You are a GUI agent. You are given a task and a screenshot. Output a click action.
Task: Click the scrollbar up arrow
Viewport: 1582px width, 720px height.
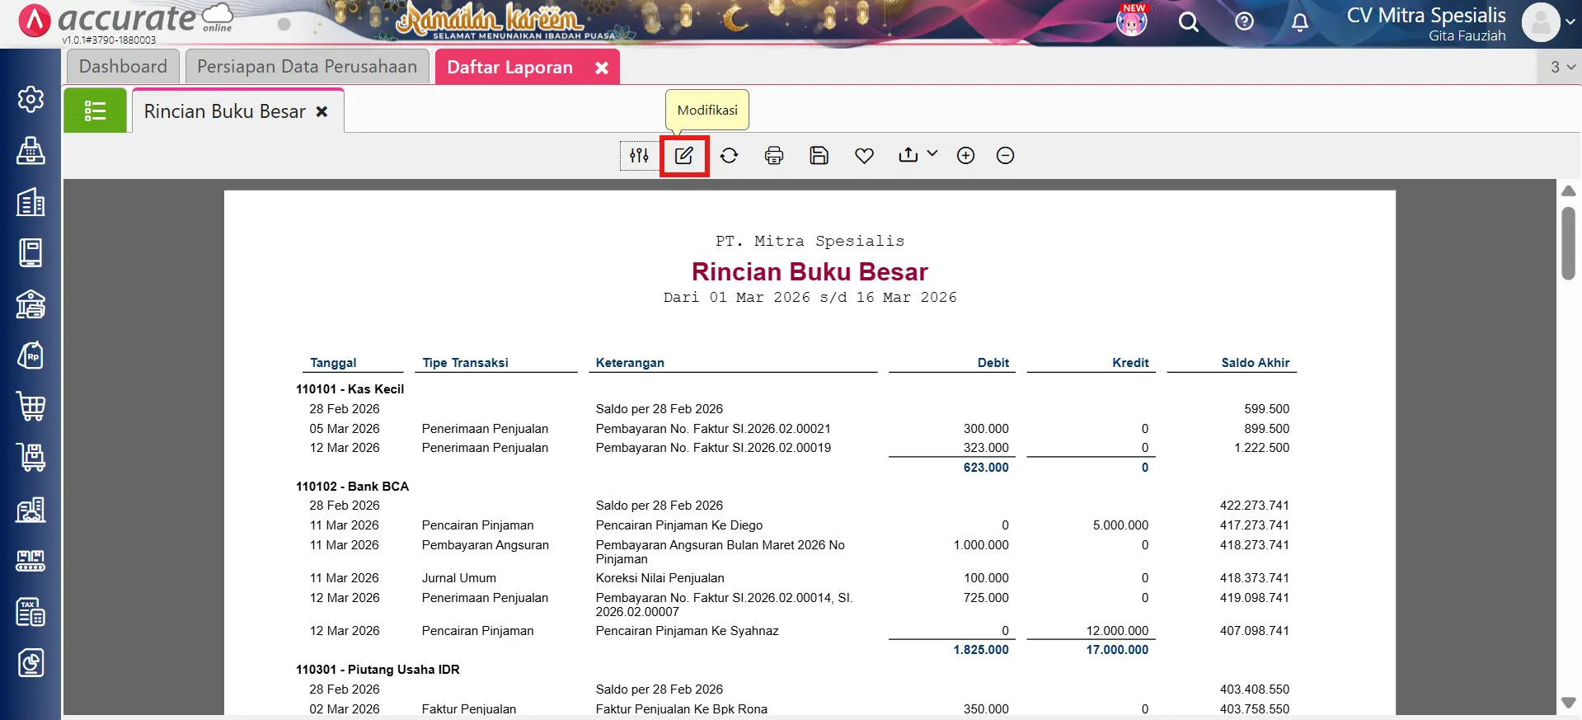point(1568,191)
